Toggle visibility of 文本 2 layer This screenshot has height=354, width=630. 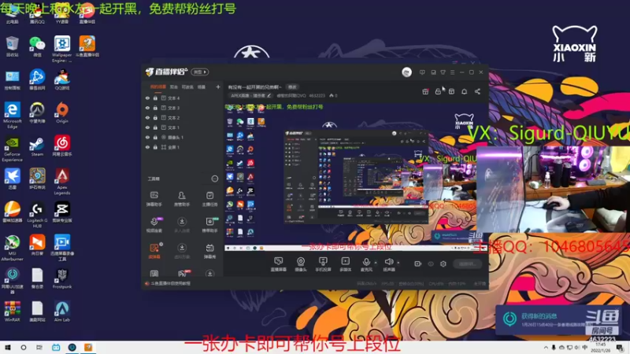(147, 117)
